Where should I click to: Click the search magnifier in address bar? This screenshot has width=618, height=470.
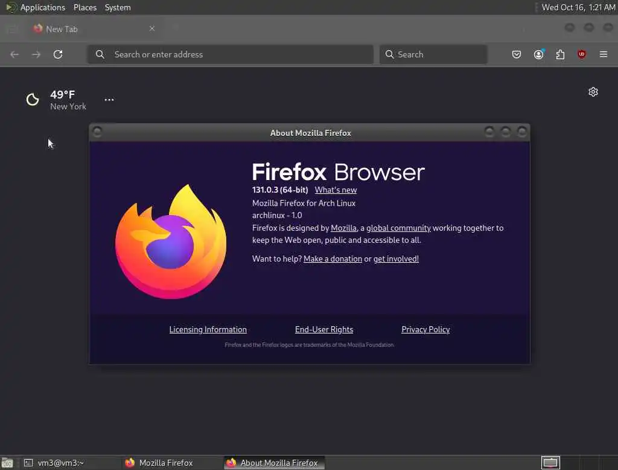(100, 54)
